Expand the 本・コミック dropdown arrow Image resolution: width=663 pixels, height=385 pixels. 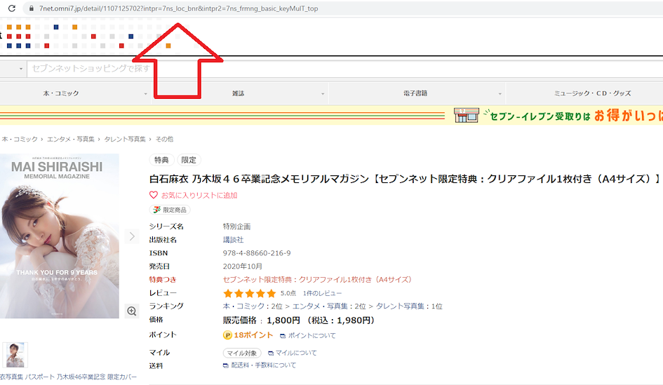click(145, 94)
